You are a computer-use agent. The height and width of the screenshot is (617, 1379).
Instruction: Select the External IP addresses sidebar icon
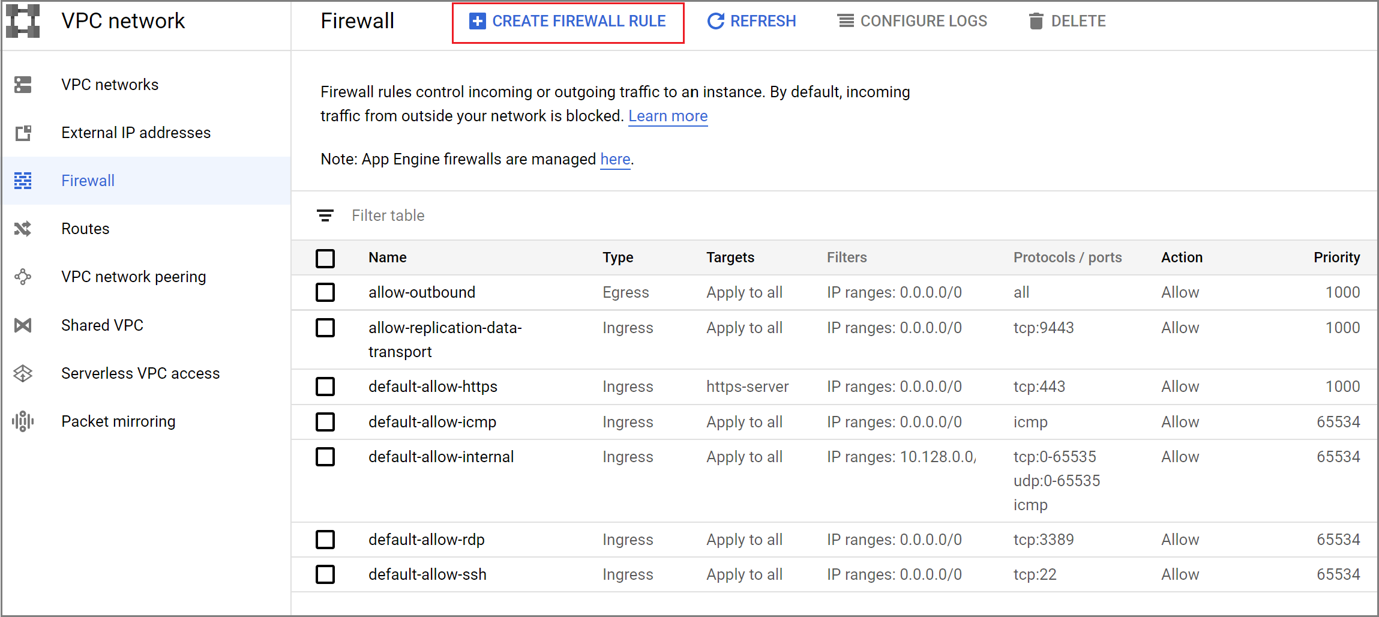point(22,133)
